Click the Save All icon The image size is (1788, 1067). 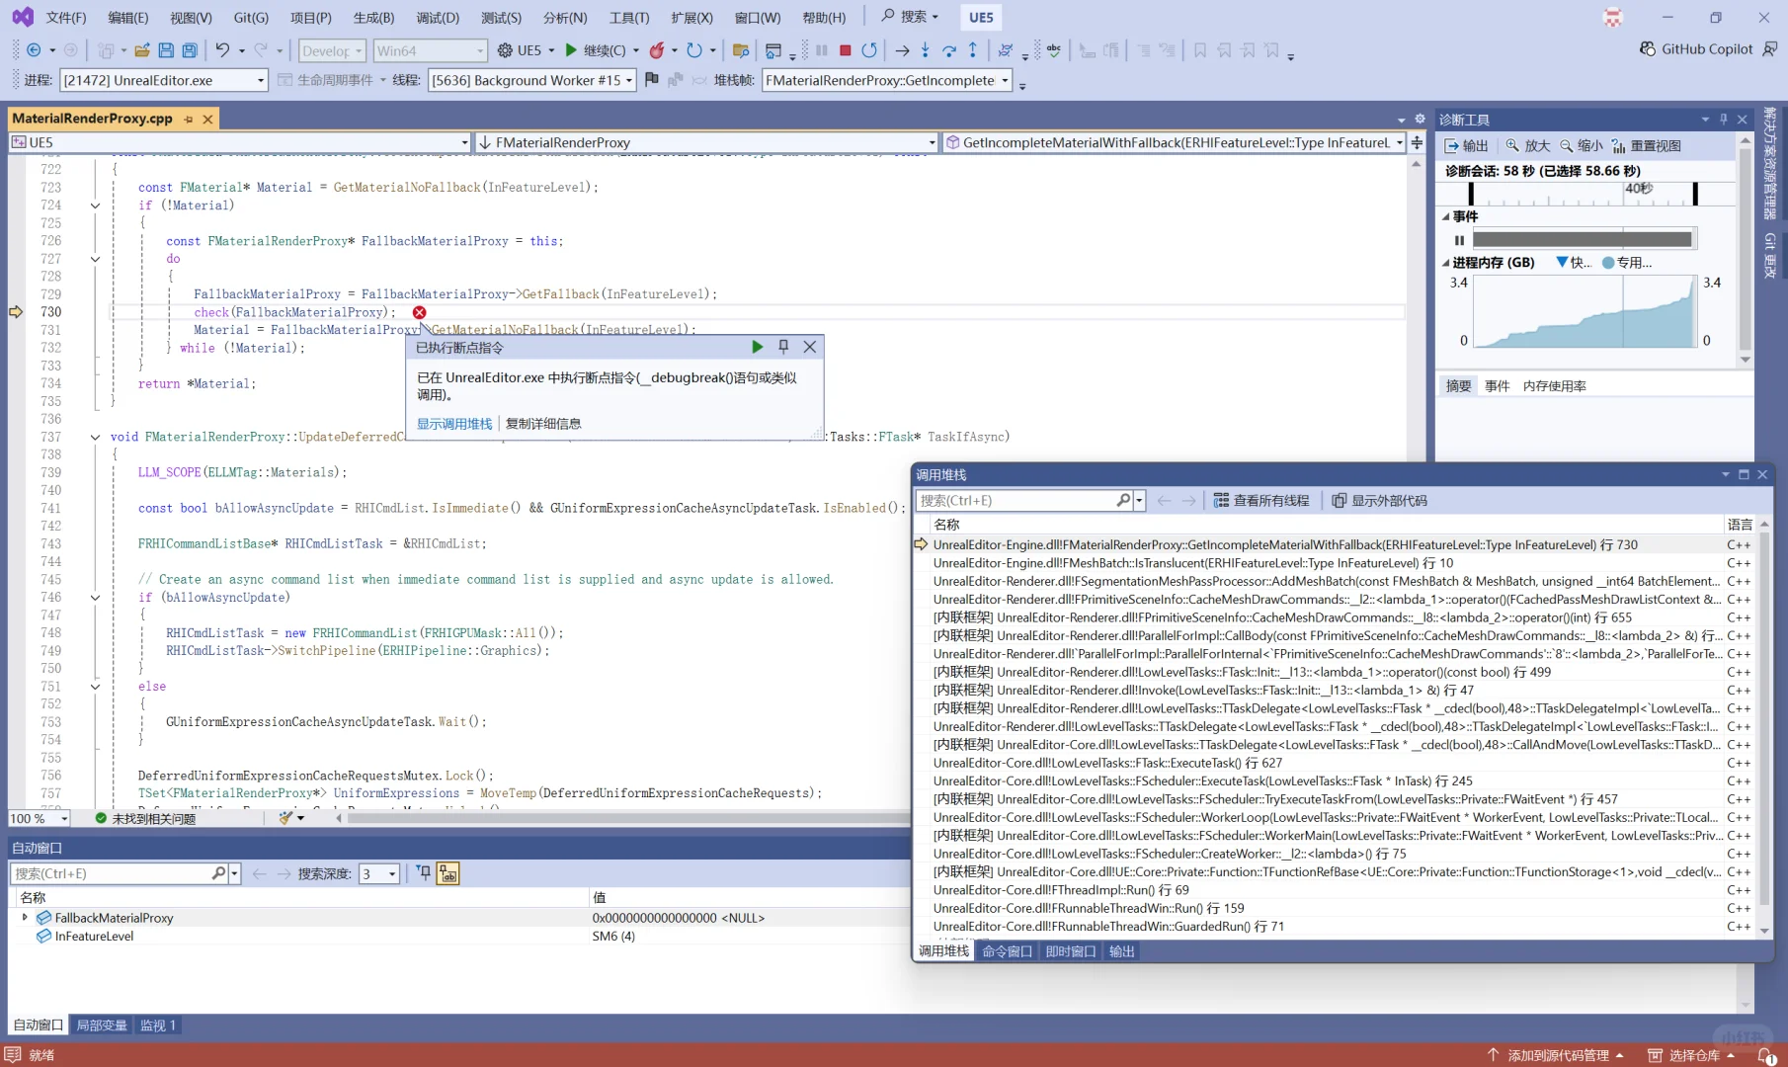[190, 50]
